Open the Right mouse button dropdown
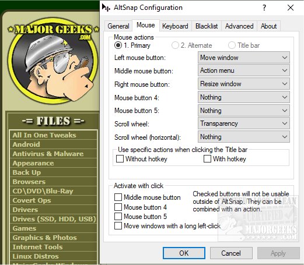Screen dimensions: 304x265 point(244,84)
